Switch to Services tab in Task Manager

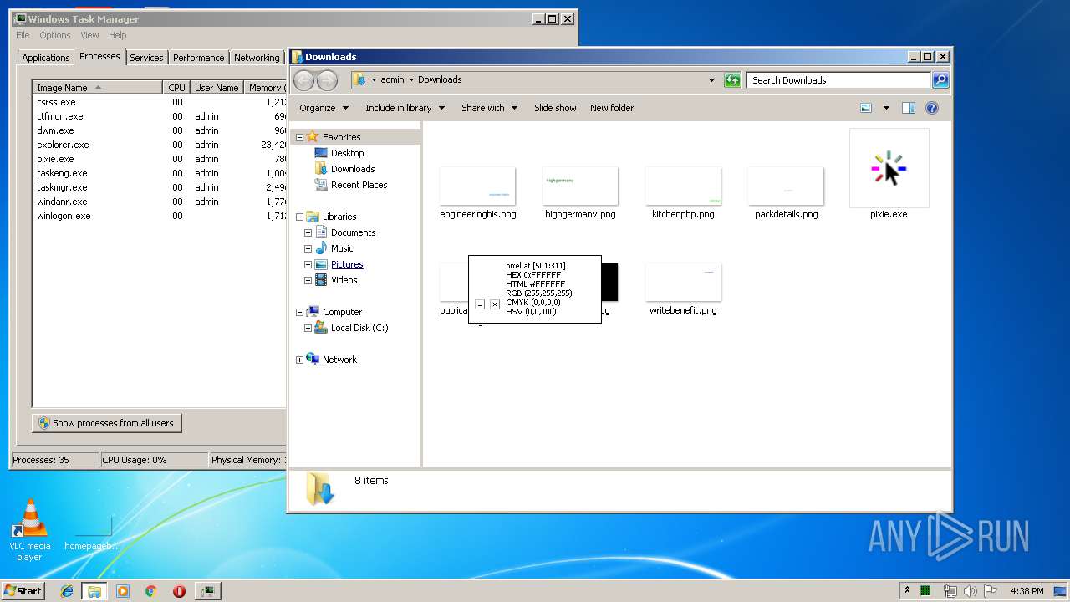146,58
